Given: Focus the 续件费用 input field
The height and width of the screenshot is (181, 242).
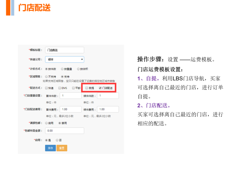Looking at the screenshot, I should tap(108, 109).
